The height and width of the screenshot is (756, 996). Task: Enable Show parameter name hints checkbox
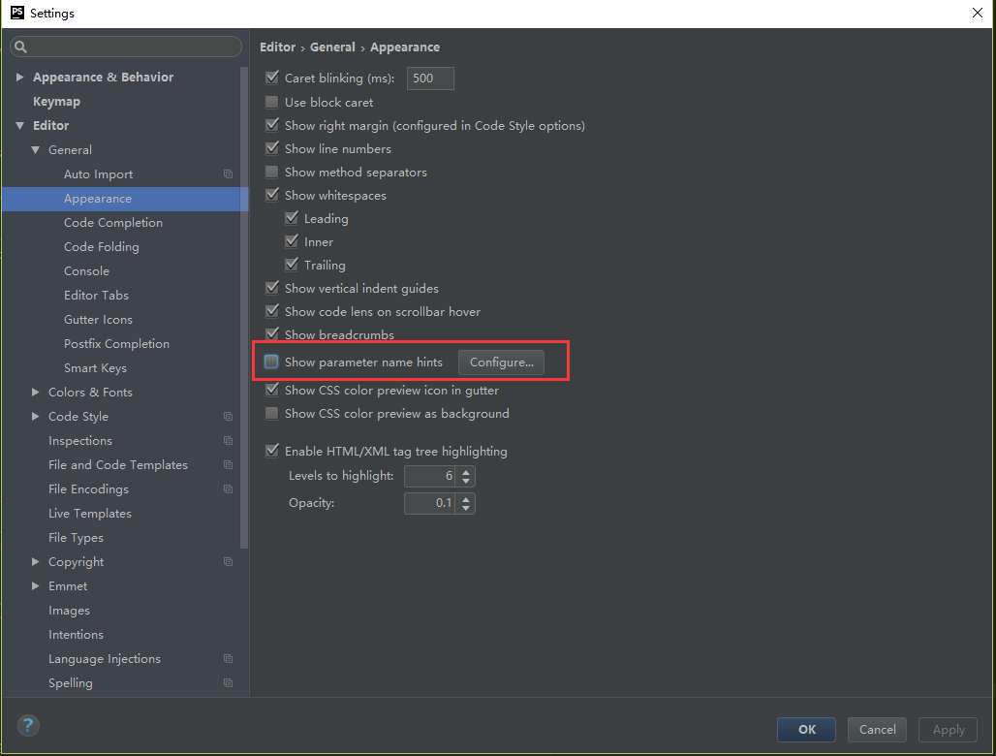click(x=272, y=362)
